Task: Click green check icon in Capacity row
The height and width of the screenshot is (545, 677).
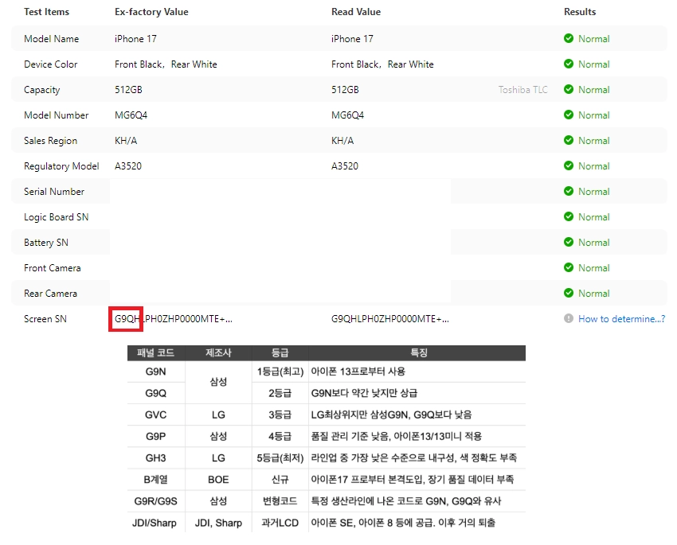Action: coord(569,89)
